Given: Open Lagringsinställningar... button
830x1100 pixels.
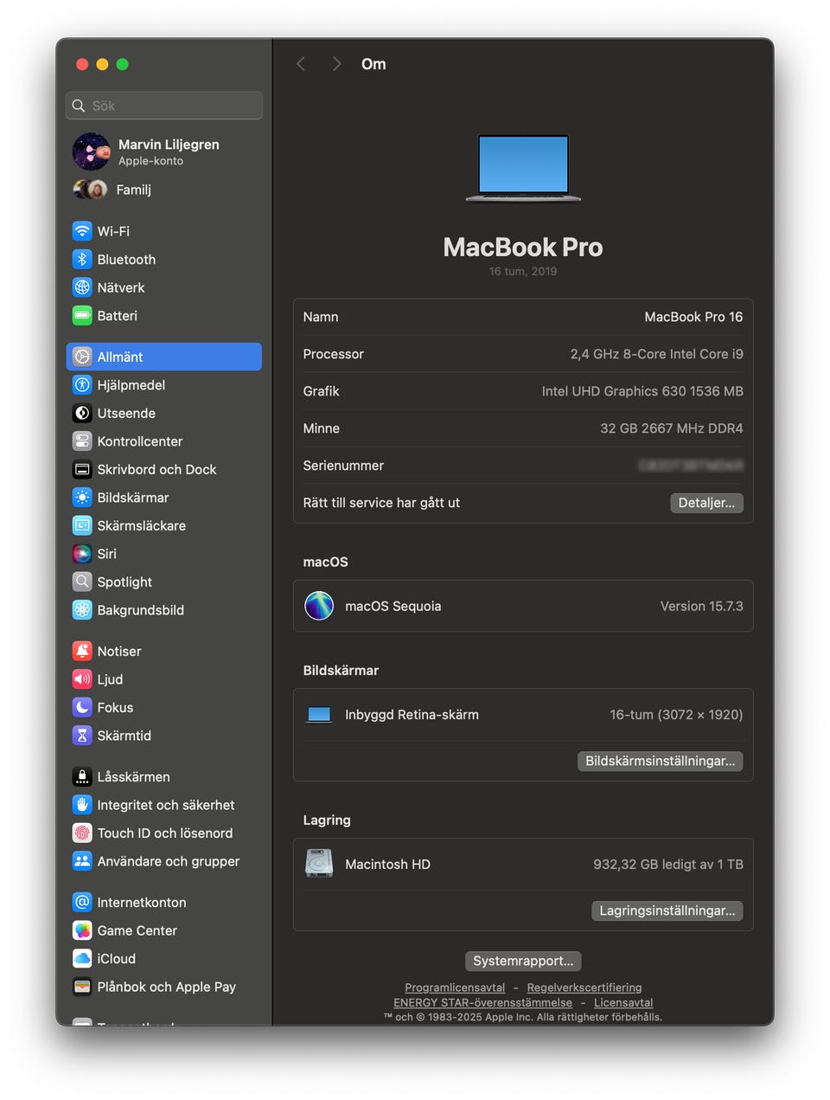Looking at the screenshot, I should coord(667,910).
